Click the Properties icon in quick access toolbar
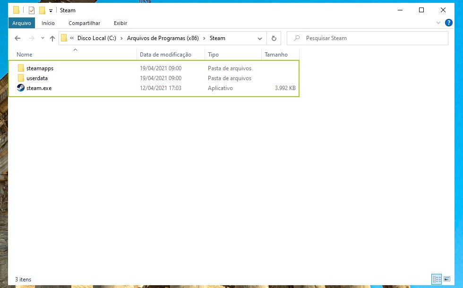This screenshot has width=463, height=288. click(32, 10)
